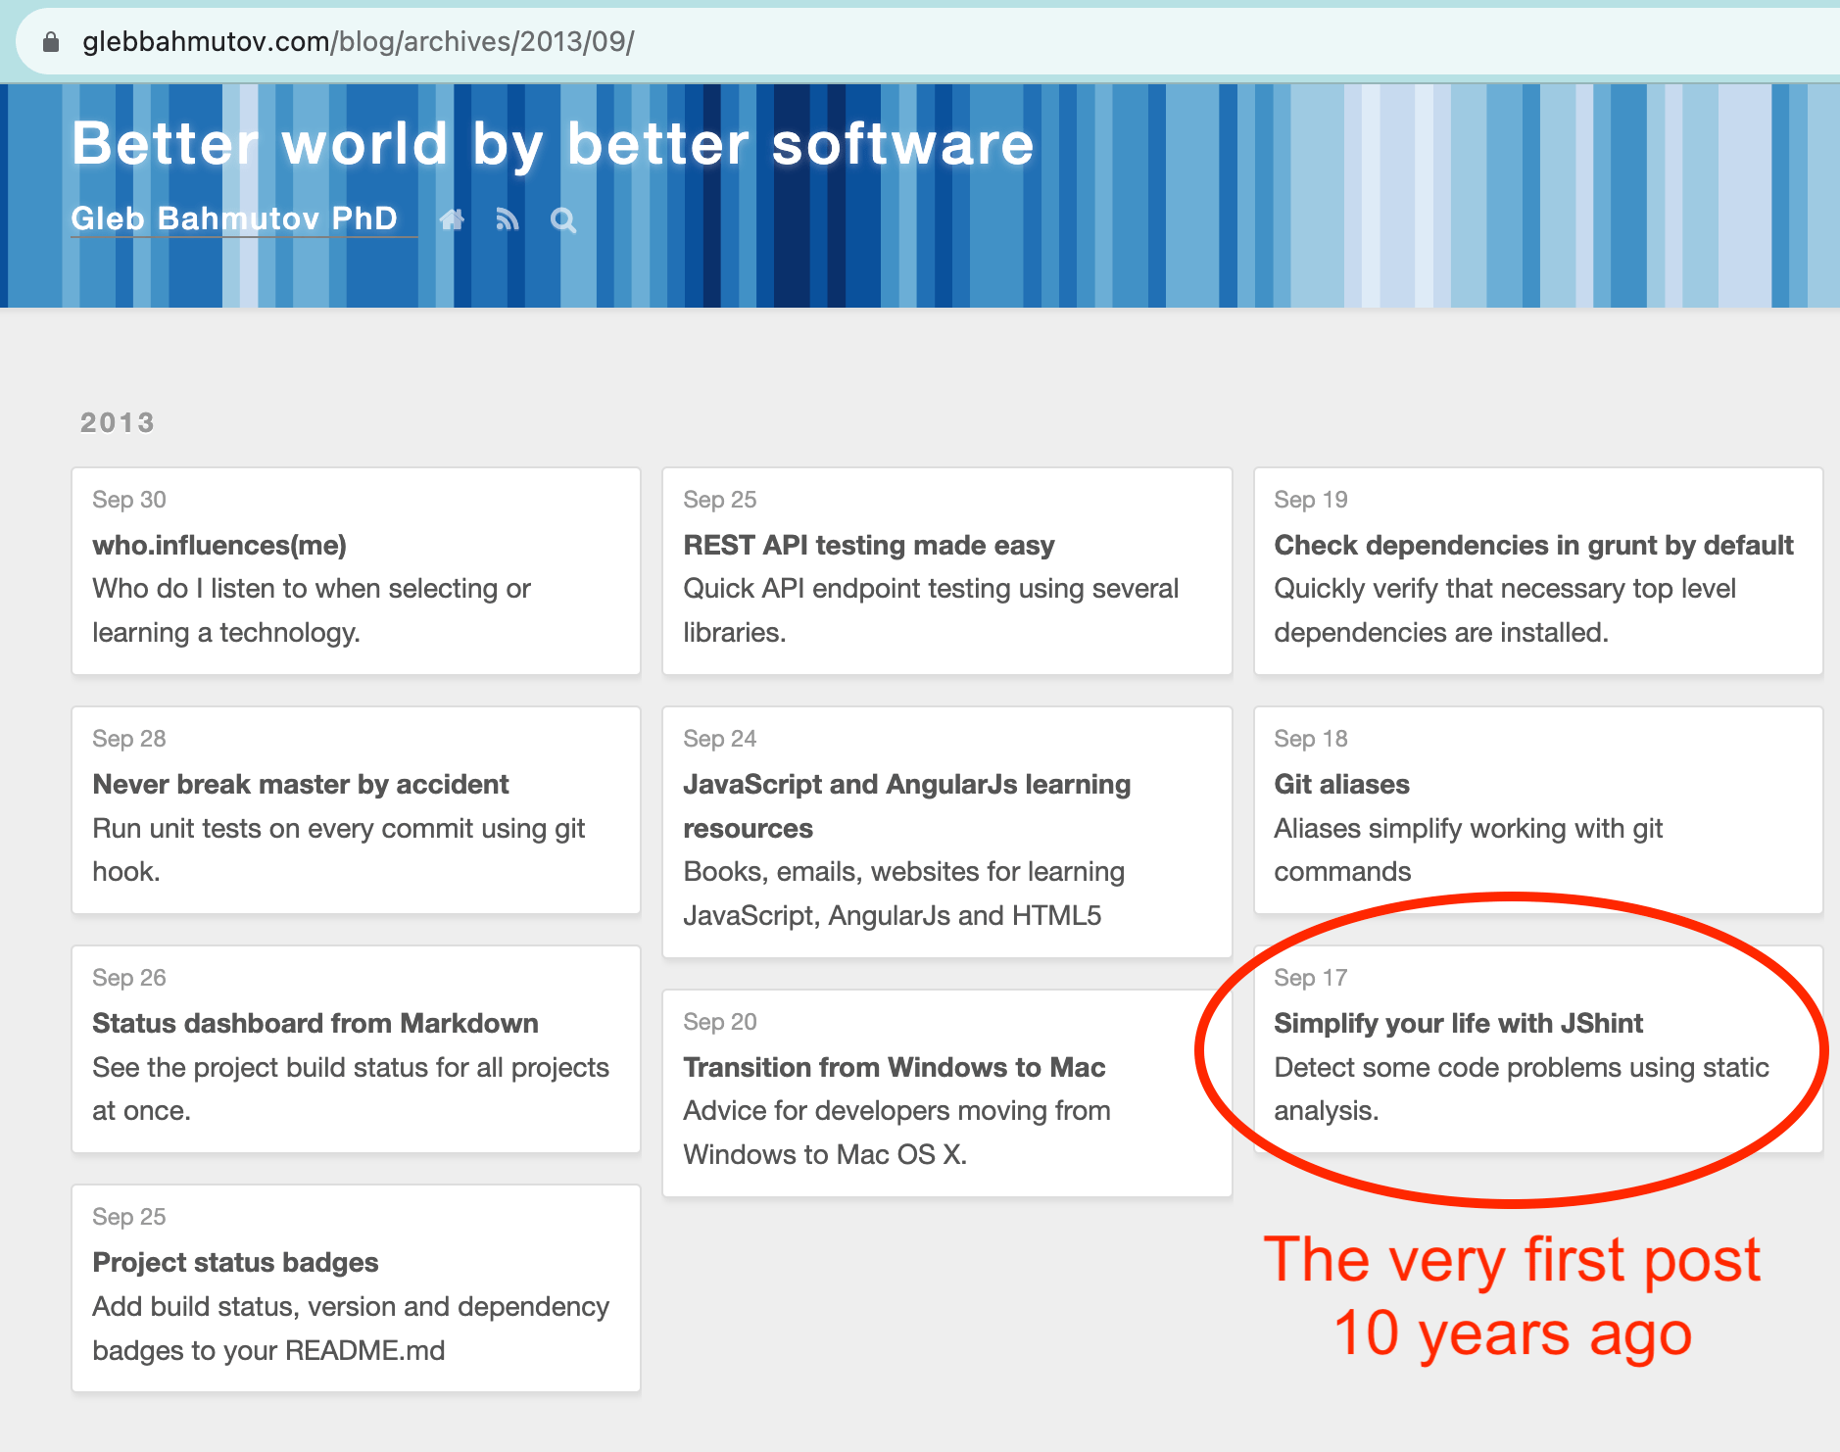Open the Gleb Bahmutov PhD link
Image resolution: width=1840 pixels, height=1452 pixels.
tap(234, 218)
